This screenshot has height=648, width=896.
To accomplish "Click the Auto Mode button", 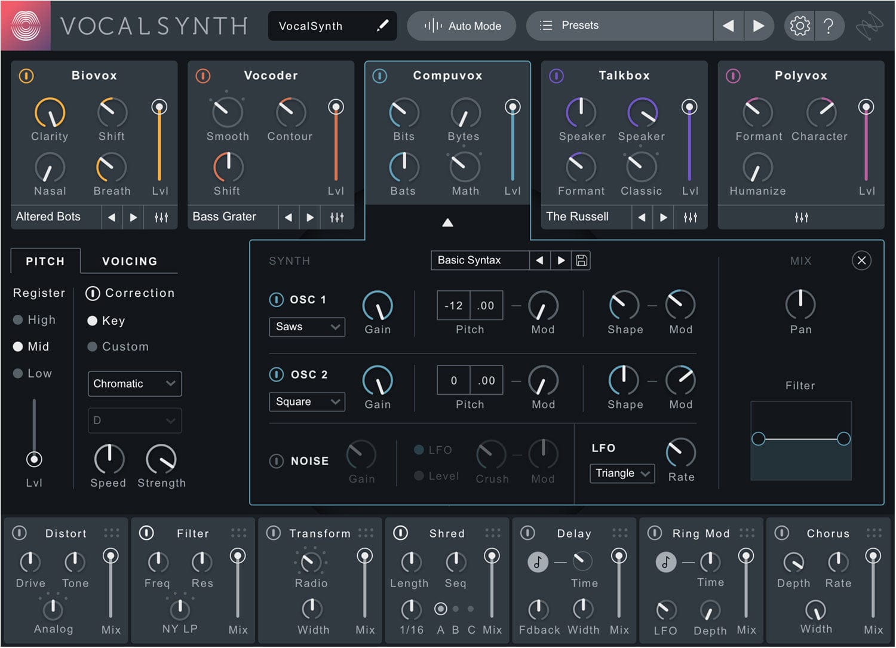I will [462, 26].
